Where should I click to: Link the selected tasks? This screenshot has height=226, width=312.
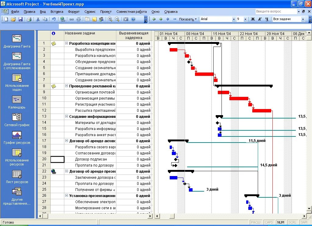[x=71, y=19]
